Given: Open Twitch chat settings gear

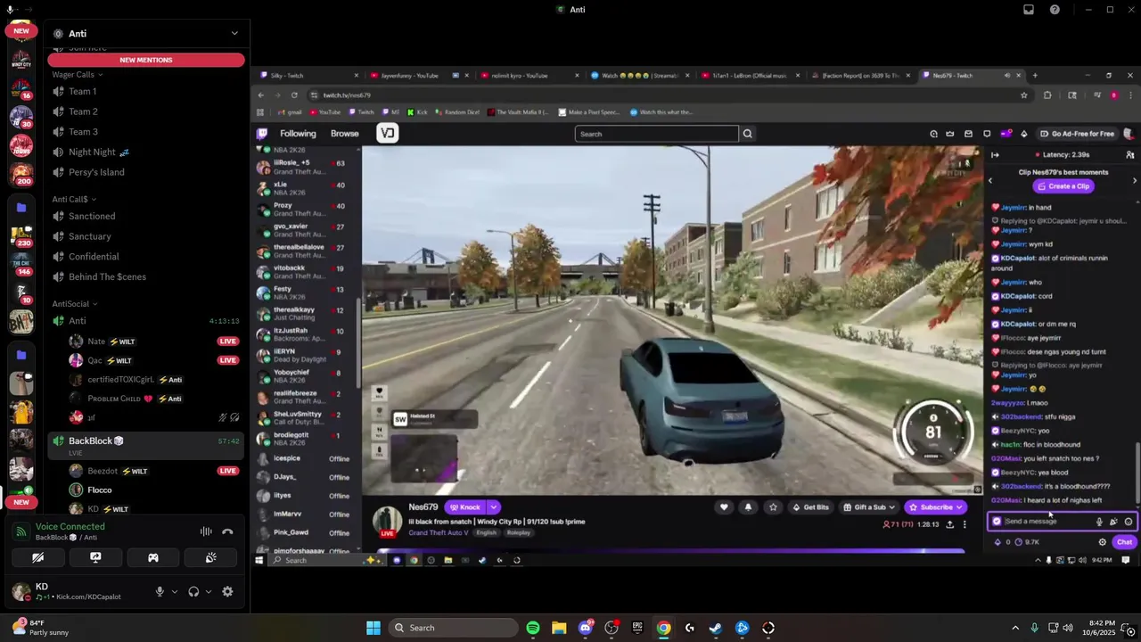Looking at the screenshot, I should pos(1102,542).
